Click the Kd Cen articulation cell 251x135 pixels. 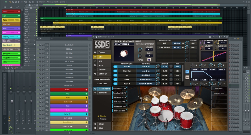point(176,43)
